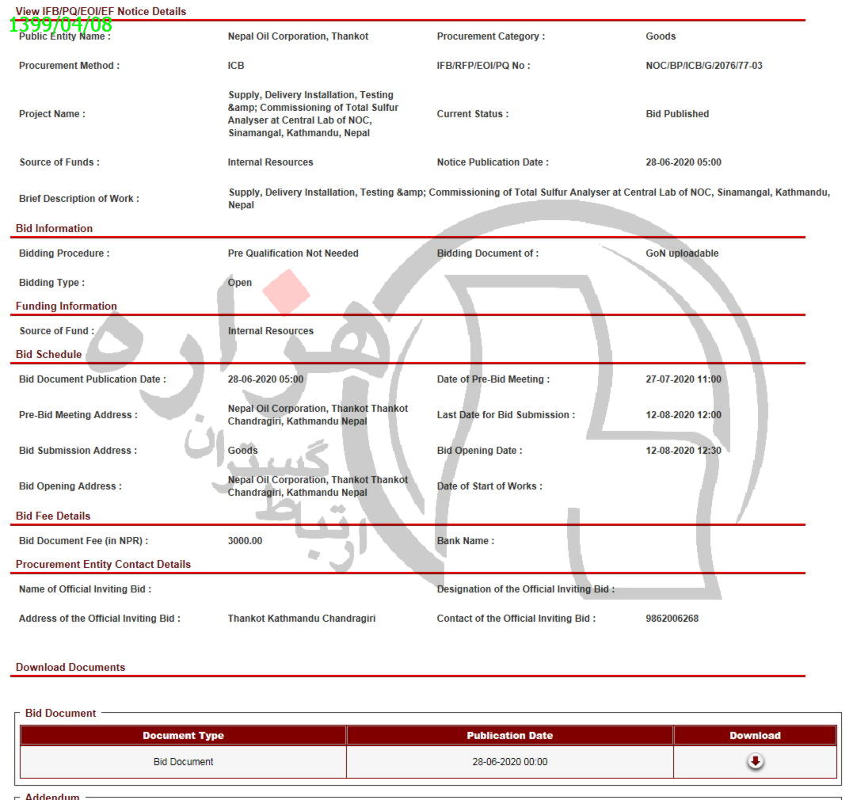The height and width of the screenshot is (800, 853).
Task: Click the IFB number NOC/BP/ICB/G/2076/77-03
Action: 703,66
